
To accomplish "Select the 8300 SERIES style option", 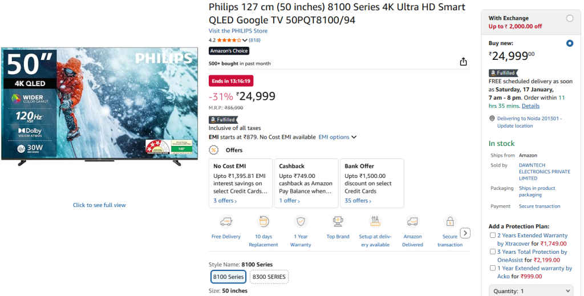I will 269,277.
